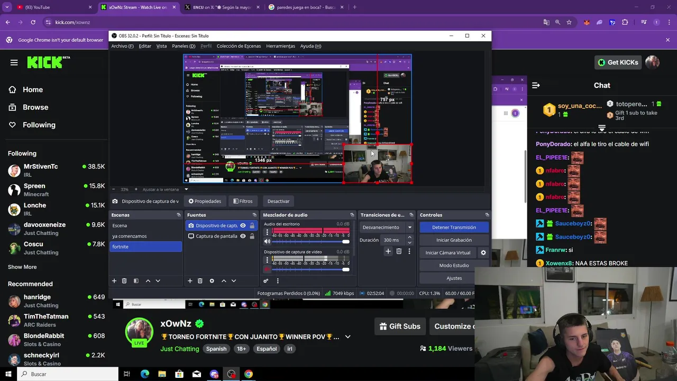Open Task View on taskbar

click(127, 374)
